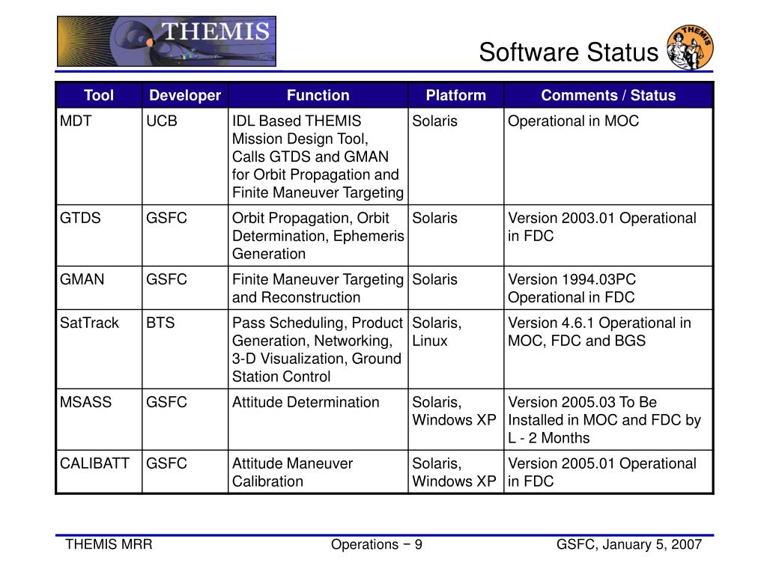The height and width of the screenshot is (575, 767).
Task: Click the 'Orbit Propagation, Orbit Determination' function cell
Action: pos(318,236)
